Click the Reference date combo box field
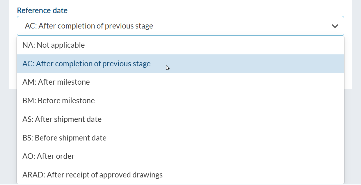 pos(175,26)
